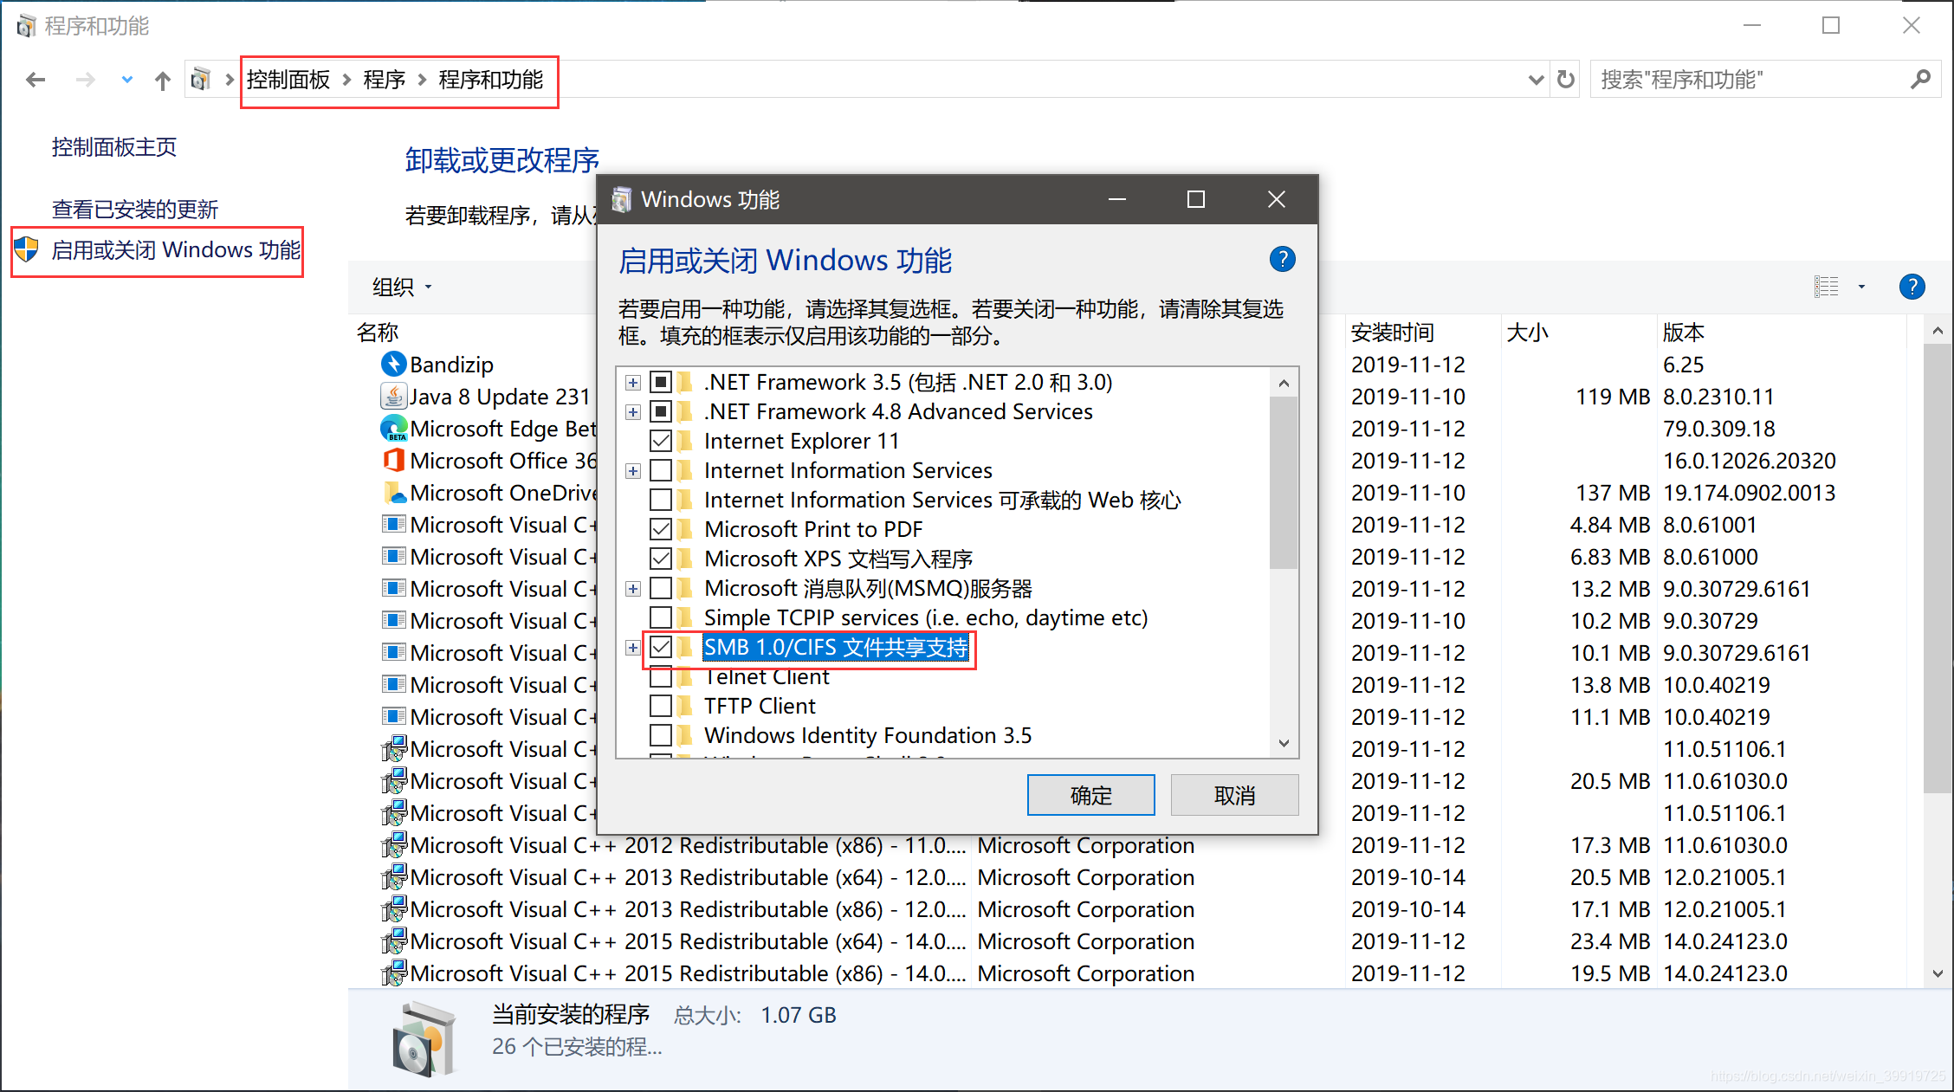Open 控制面板主页 link
This screenshot has height=1092, width=1954.
click(114, 147)
